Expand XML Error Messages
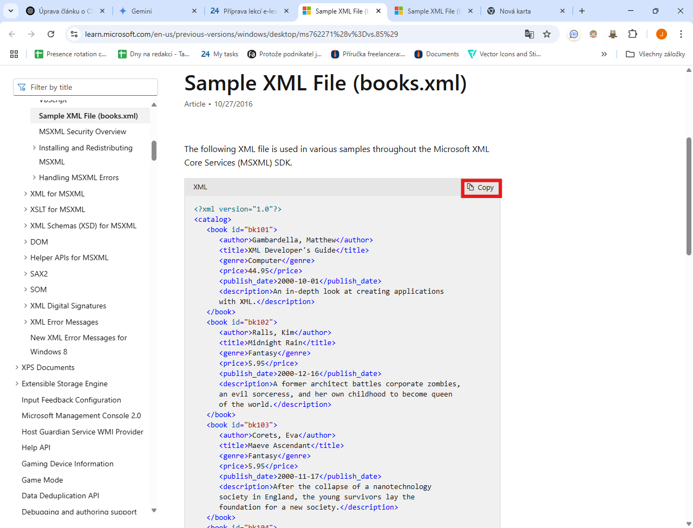Viewport: 693px width, 528px height. pos(25,322)
